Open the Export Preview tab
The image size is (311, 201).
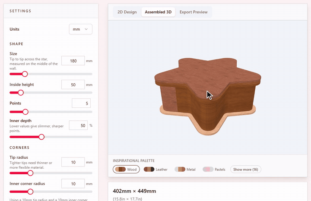click(194, 12)
